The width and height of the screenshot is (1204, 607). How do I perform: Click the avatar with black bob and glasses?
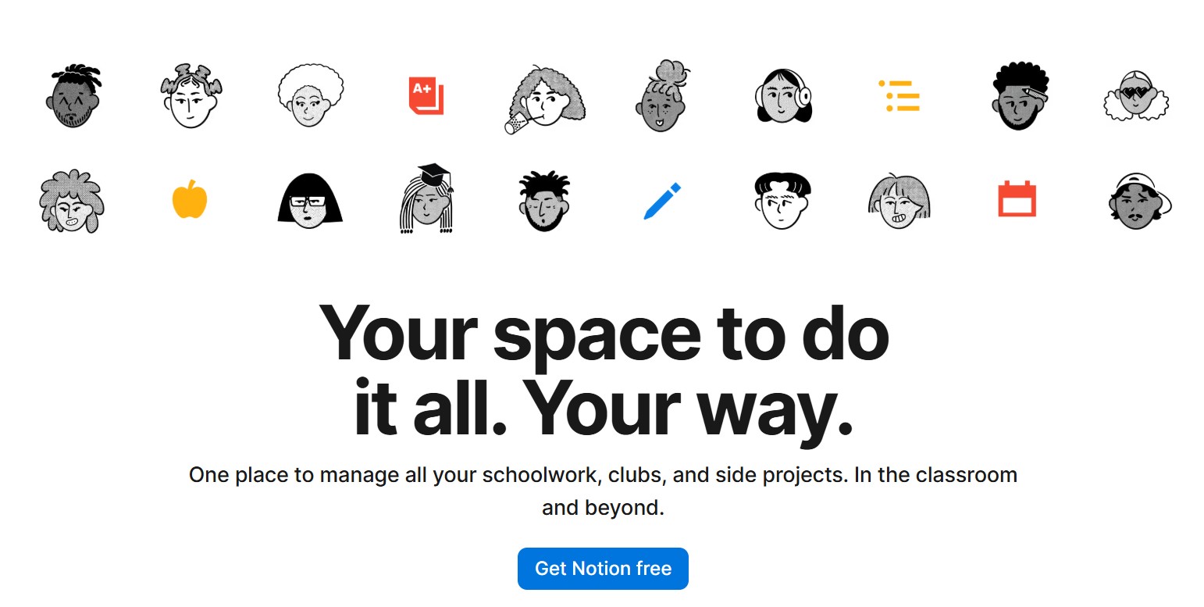310,201
